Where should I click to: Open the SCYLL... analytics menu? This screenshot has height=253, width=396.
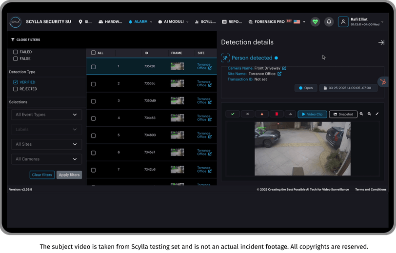tap(205, 22)
